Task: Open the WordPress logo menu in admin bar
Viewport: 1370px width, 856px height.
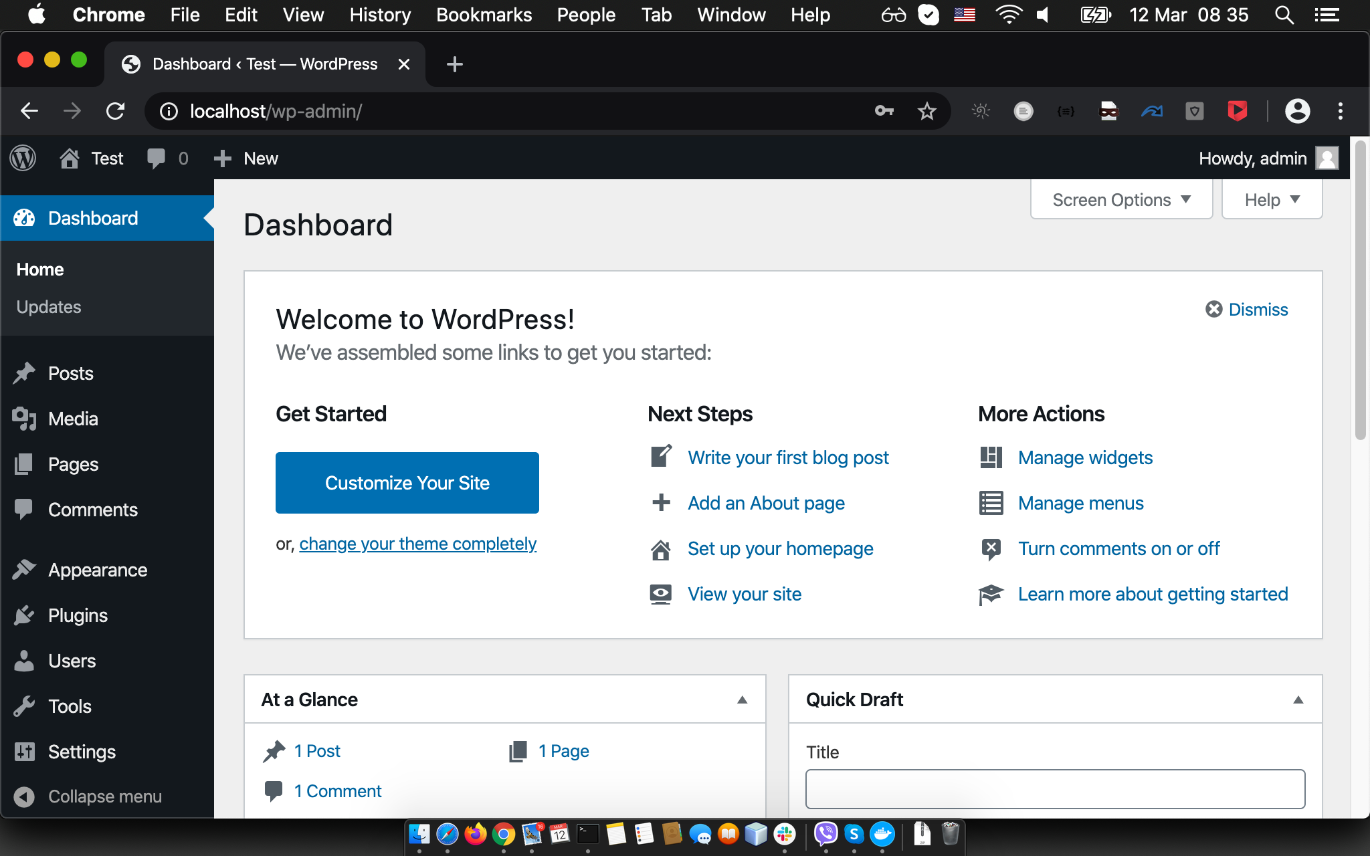Action: pyautogui.click(x=22, y=158)
